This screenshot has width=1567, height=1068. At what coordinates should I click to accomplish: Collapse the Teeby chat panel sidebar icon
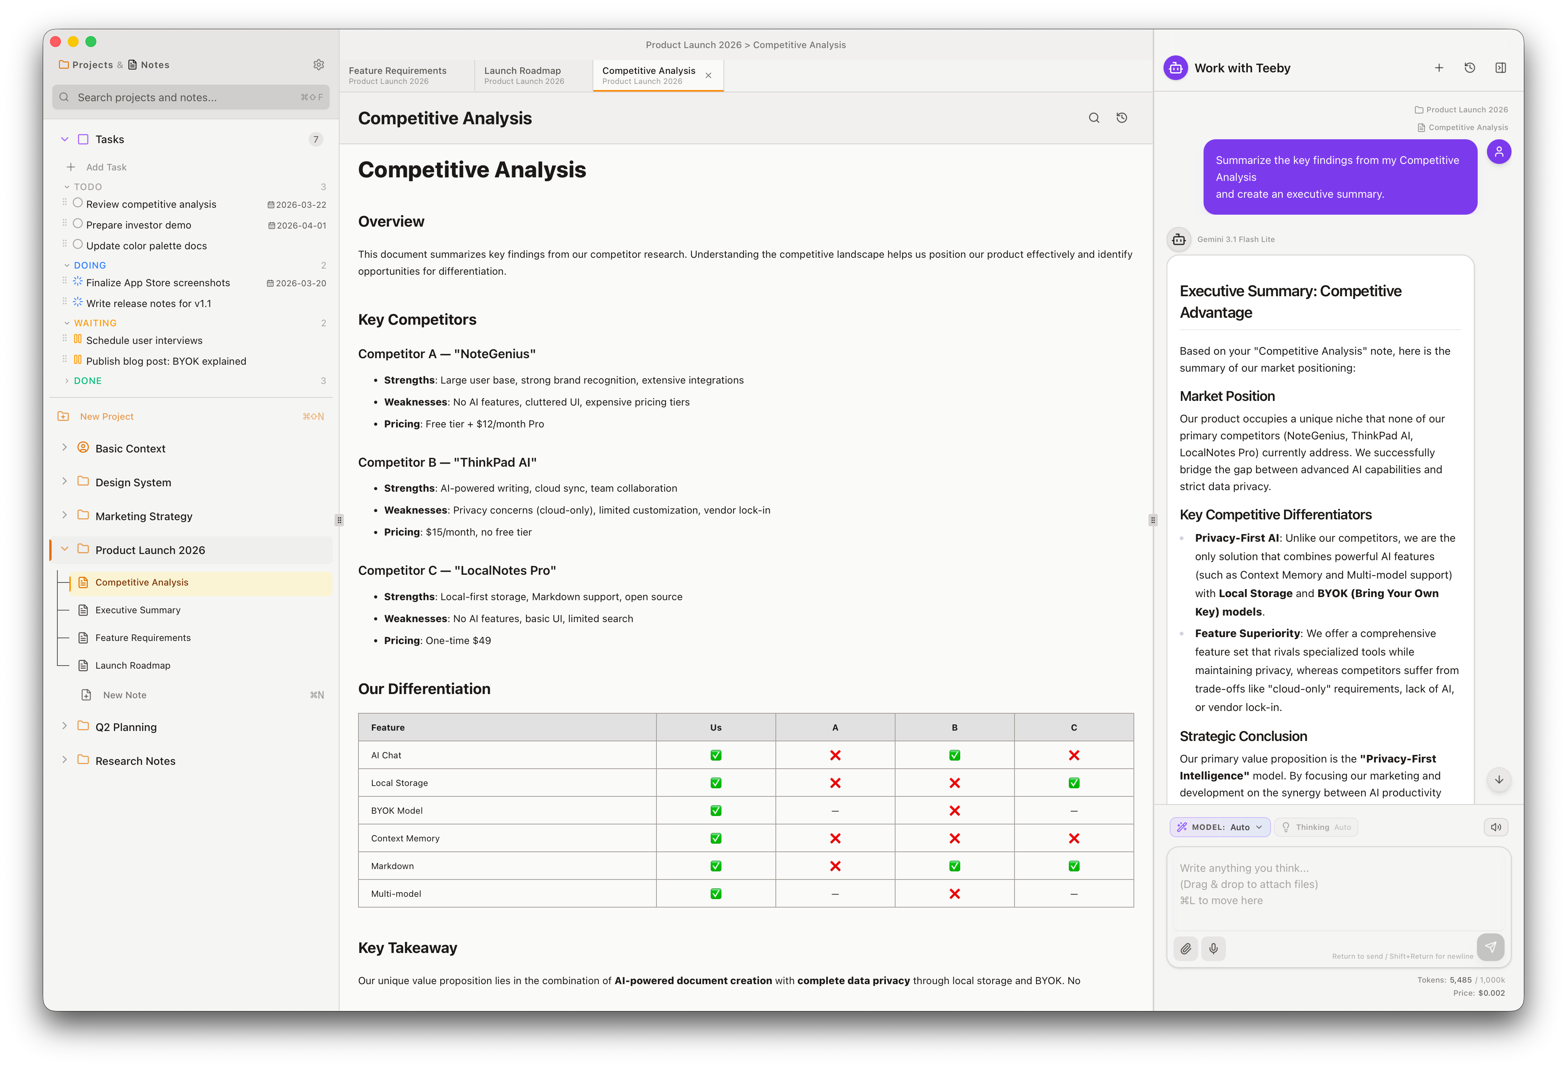pos(1501,67)
